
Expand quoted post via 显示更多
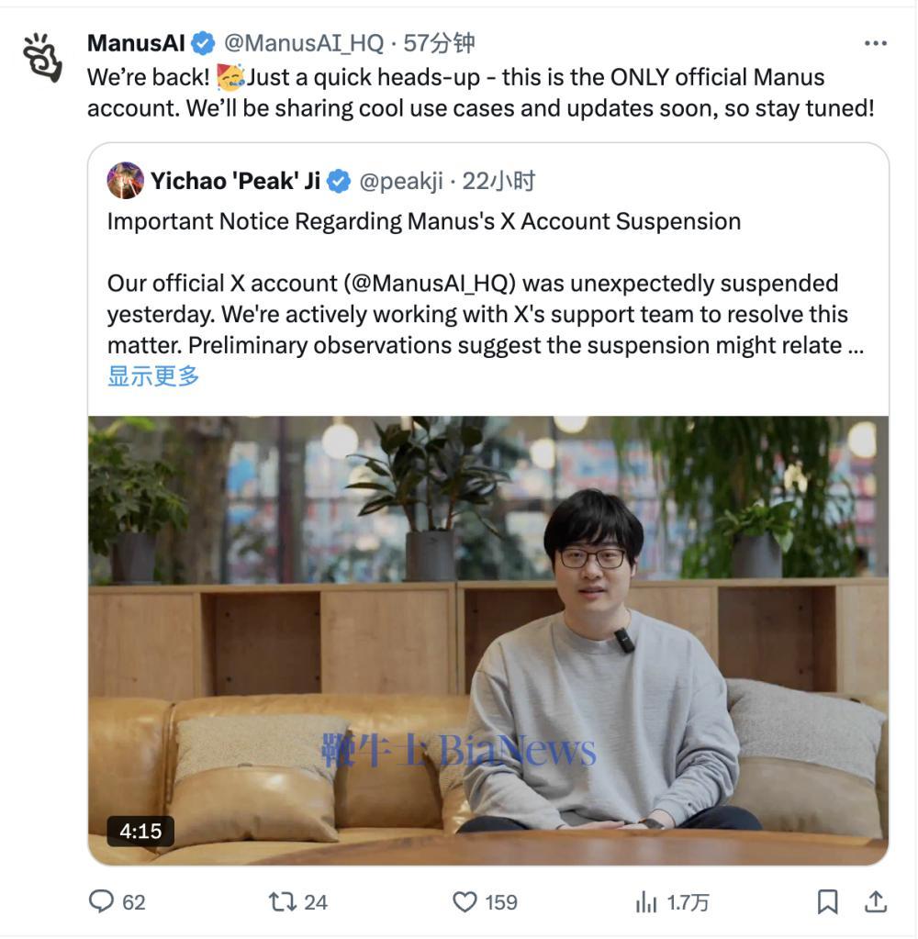point(153,376)
